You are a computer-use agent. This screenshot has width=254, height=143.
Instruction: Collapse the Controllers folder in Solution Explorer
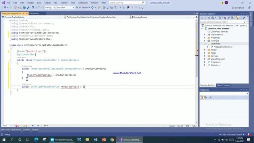(205, 44)
